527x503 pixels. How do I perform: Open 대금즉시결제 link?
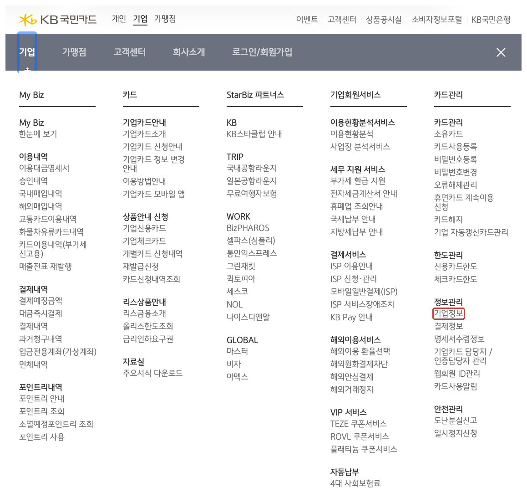pyautogui.click(x=41, y=313)
